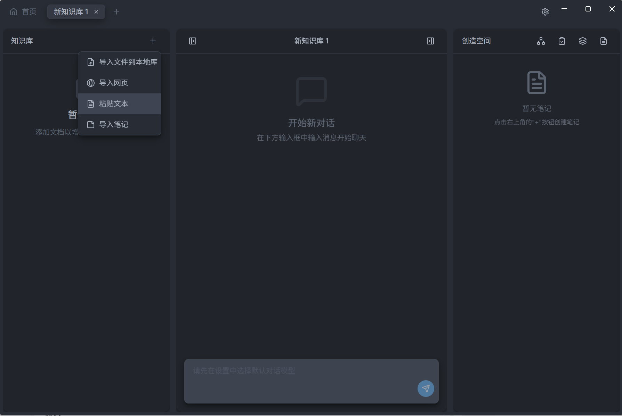622x416 pixels.
Task: Open the mind map hierarchy icon
Action: (541, 41)
